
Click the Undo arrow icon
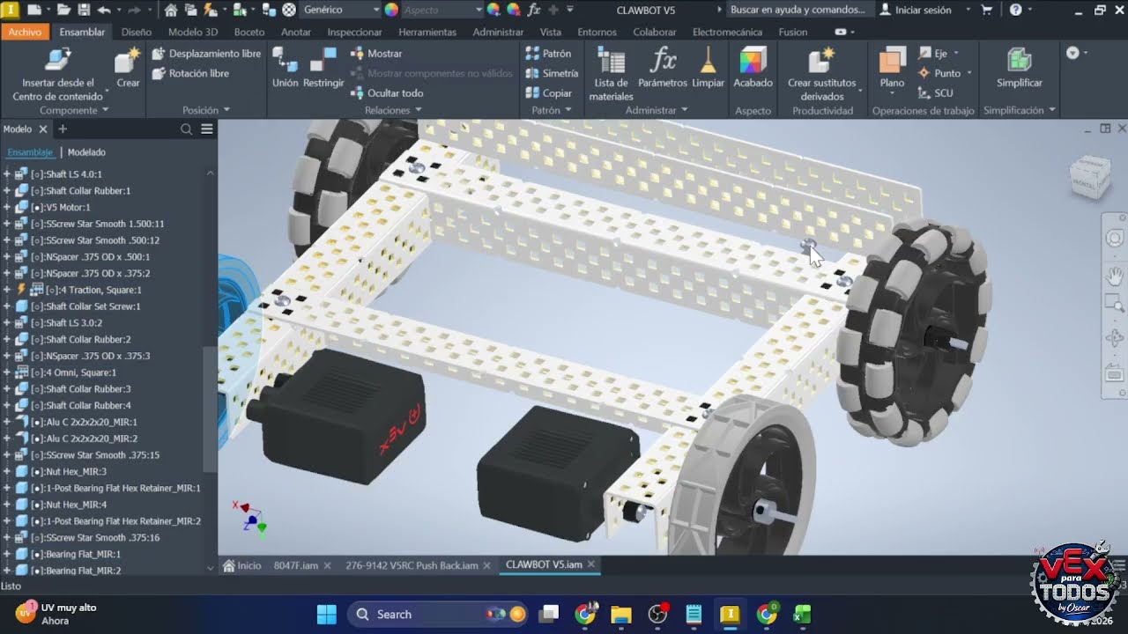click(104, 10)
